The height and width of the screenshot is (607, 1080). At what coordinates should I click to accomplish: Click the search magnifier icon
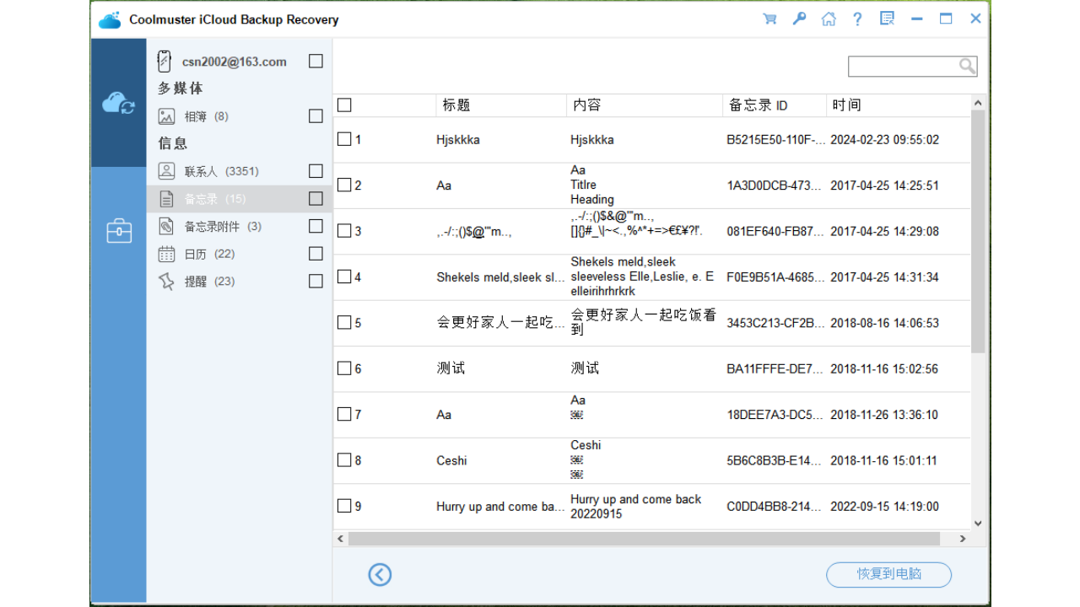click(967, 65)
